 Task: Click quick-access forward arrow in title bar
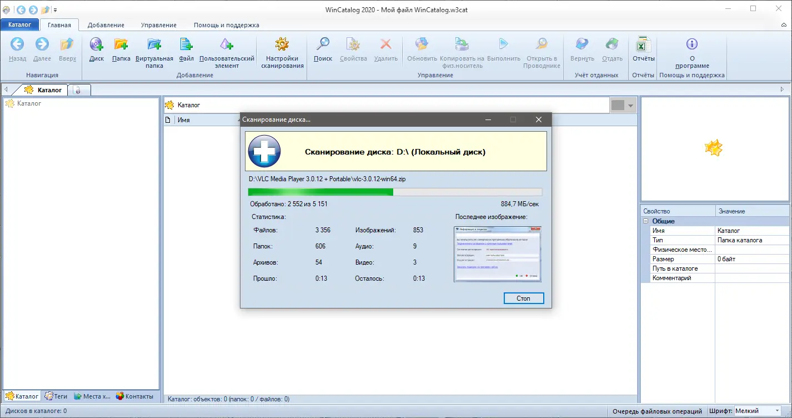33,9
